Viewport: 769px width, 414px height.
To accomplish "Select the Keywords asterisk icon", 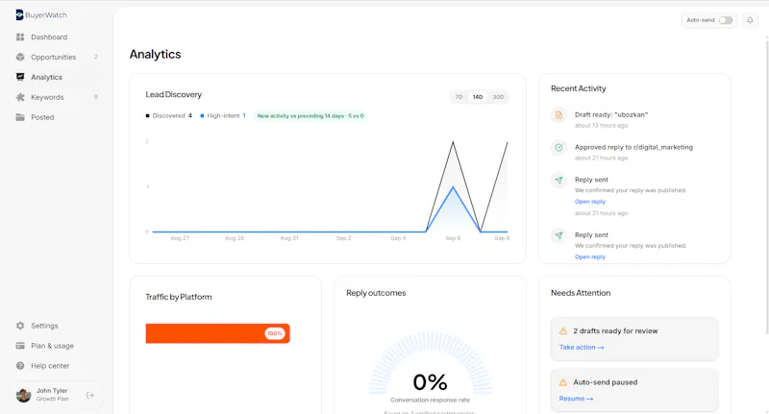I will click(20, 97).
